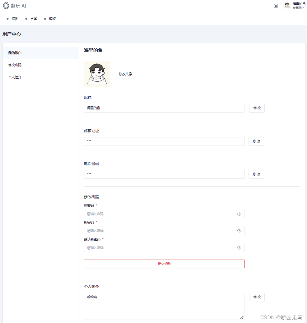Toggle visibility eye for 原密码
This screenshot has width=307, height=323.
point(239,214)
